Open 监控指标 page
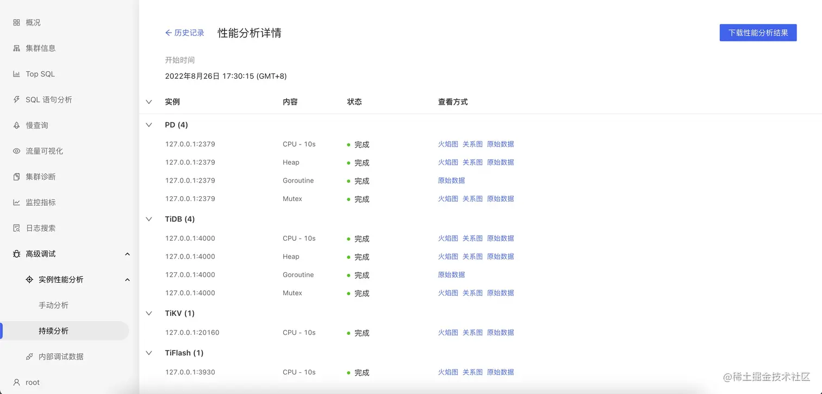The image size is (822, 394). [41, 203]
